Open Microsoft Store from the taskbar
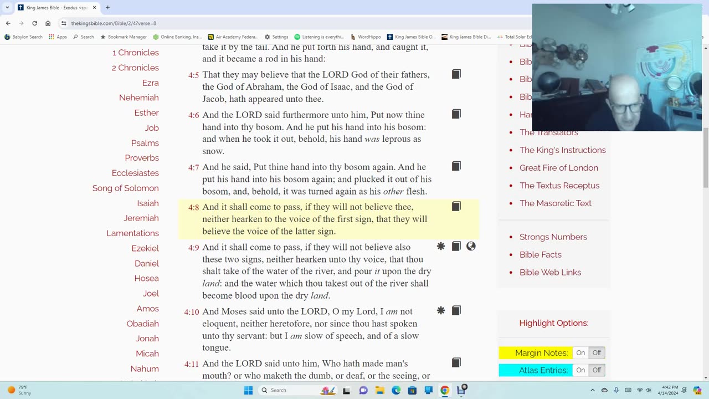Image resolution: width=709 pixels, height=399 pixels. pos(412,390)
